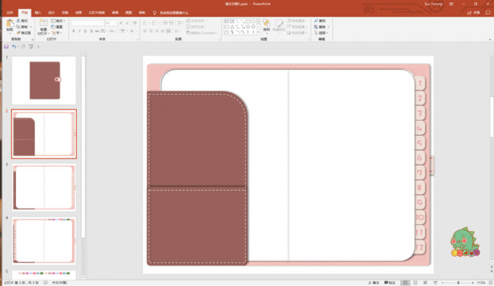The image size is (494, 286).
Task: Open the undo history dropdown arrow
Action: pos(18,47)
